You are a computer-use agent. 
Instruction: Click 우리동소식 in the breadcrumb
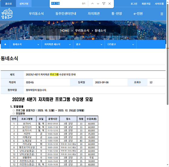tap(82, 31)
